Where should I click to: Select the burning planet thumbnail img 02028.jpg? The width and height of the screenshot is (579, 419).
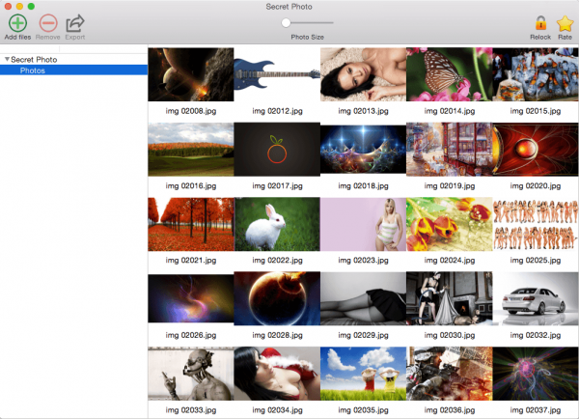[277, 298]
